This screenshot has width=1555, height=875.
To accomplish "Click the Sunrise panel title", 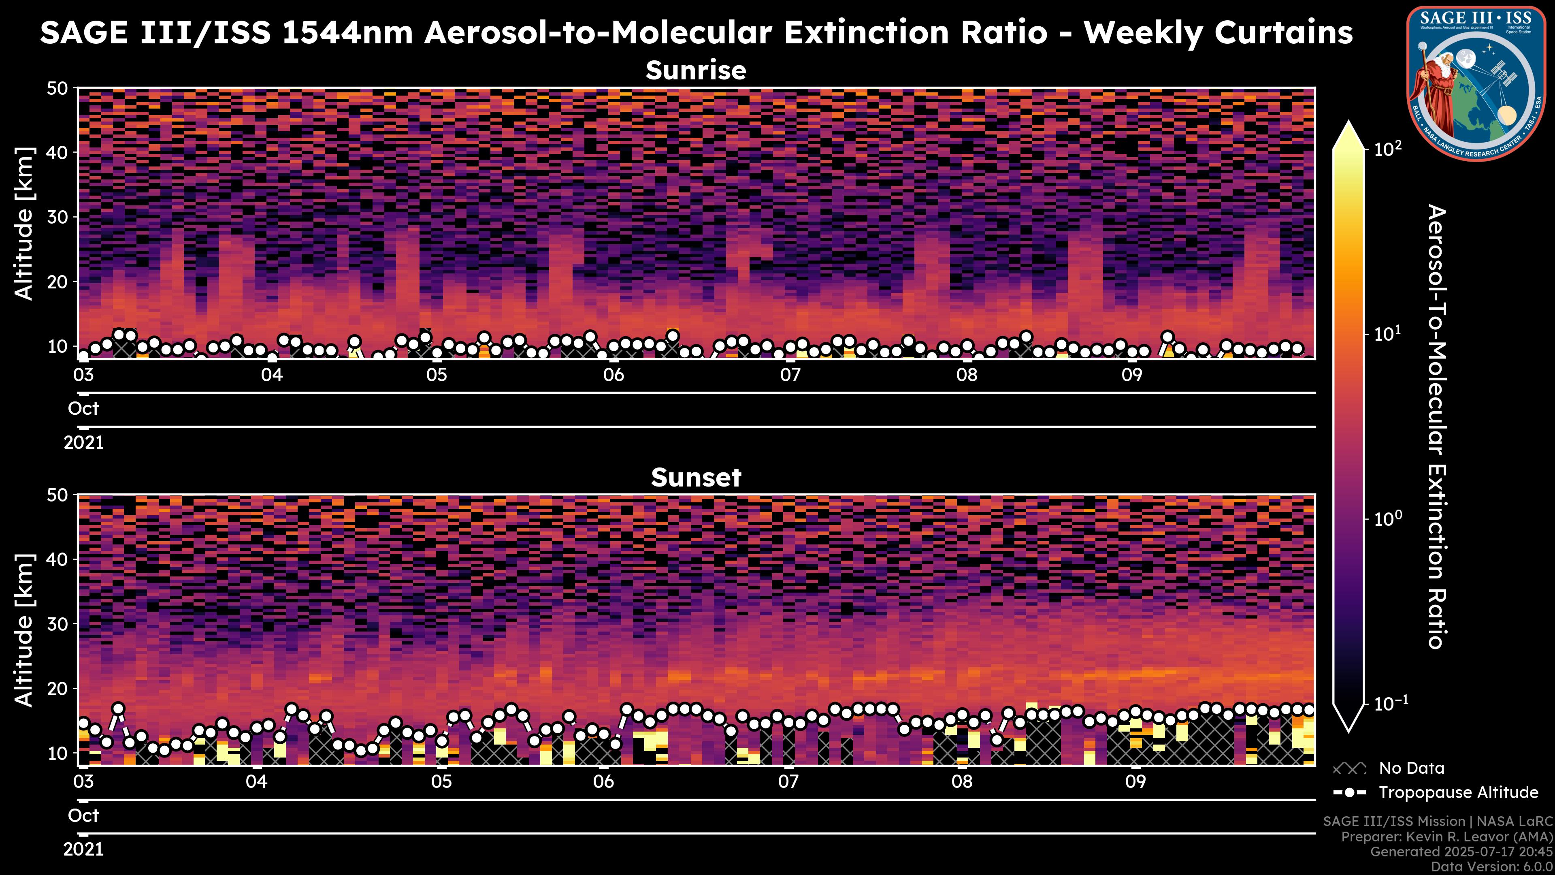I will tap(695, 70).
